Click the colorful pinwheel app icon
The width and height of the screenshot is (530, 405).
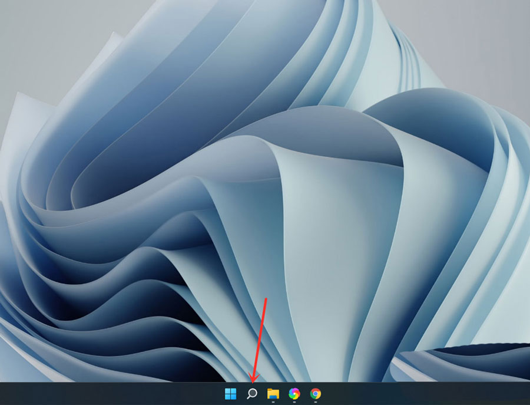(293, 393)
